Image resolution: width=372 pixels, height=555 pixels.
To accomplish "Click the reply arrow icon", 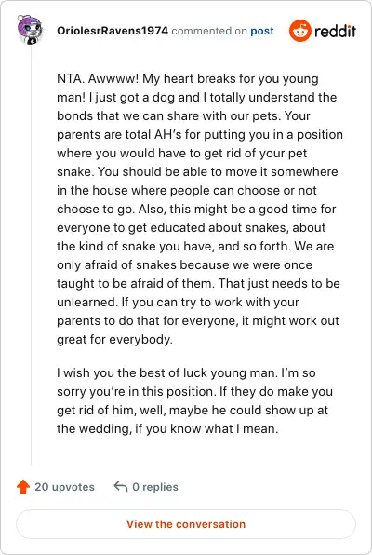I will (x=121, y=487).
